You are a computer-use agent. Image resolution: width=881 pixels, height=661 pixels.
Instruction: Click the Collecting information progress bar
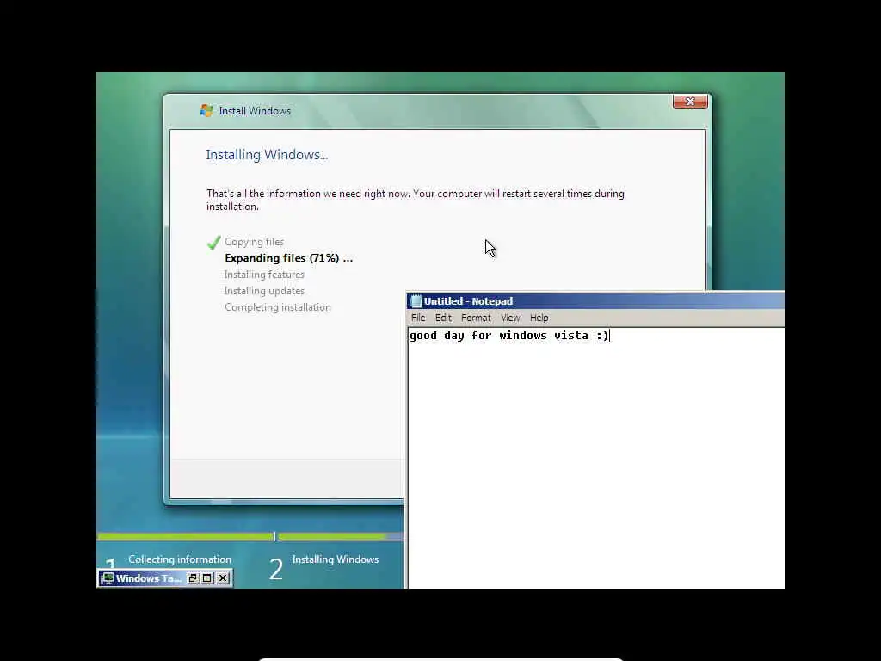pyautogui.click(x=186, y=537)
